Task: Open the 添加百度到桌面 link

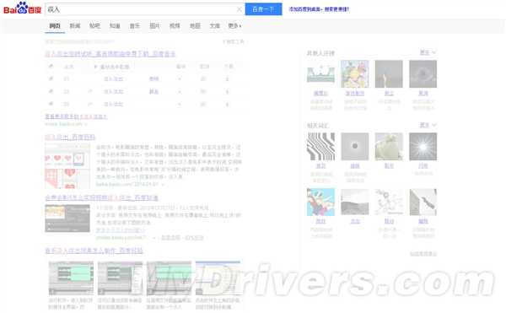Action: point(319,9)
